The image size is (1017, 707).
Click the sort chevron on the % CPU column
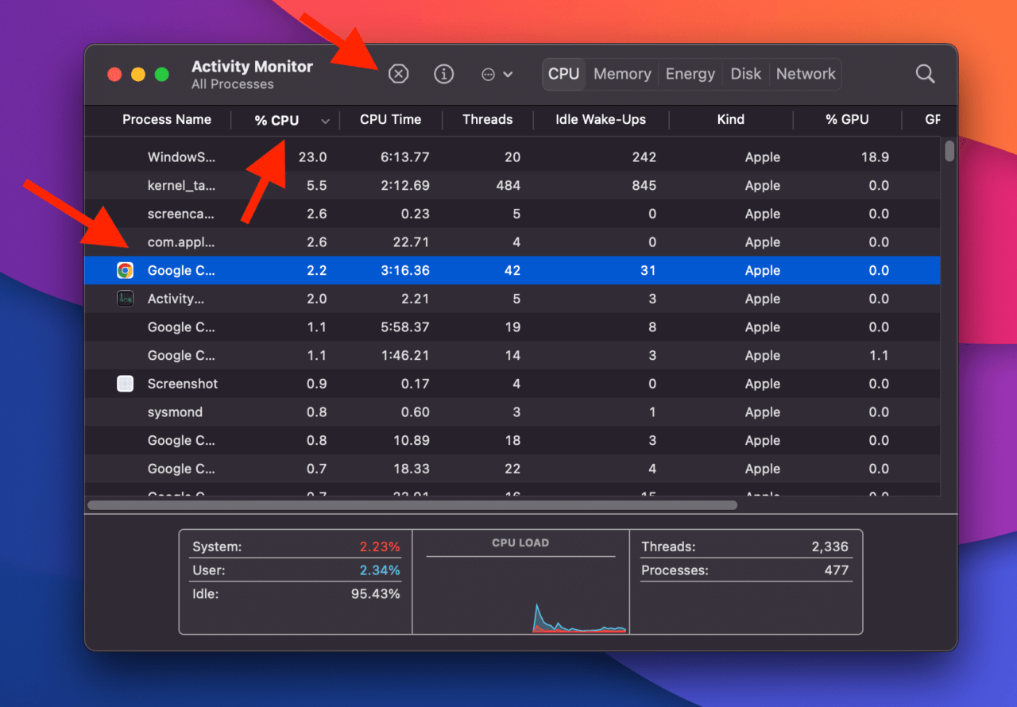pyautogui.click(x=325, y=120)
